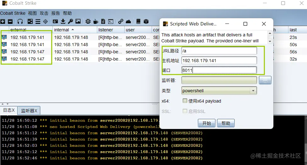
Task: Select the 16:50:12 initial beacon log line
Action: tap(80, 120)
